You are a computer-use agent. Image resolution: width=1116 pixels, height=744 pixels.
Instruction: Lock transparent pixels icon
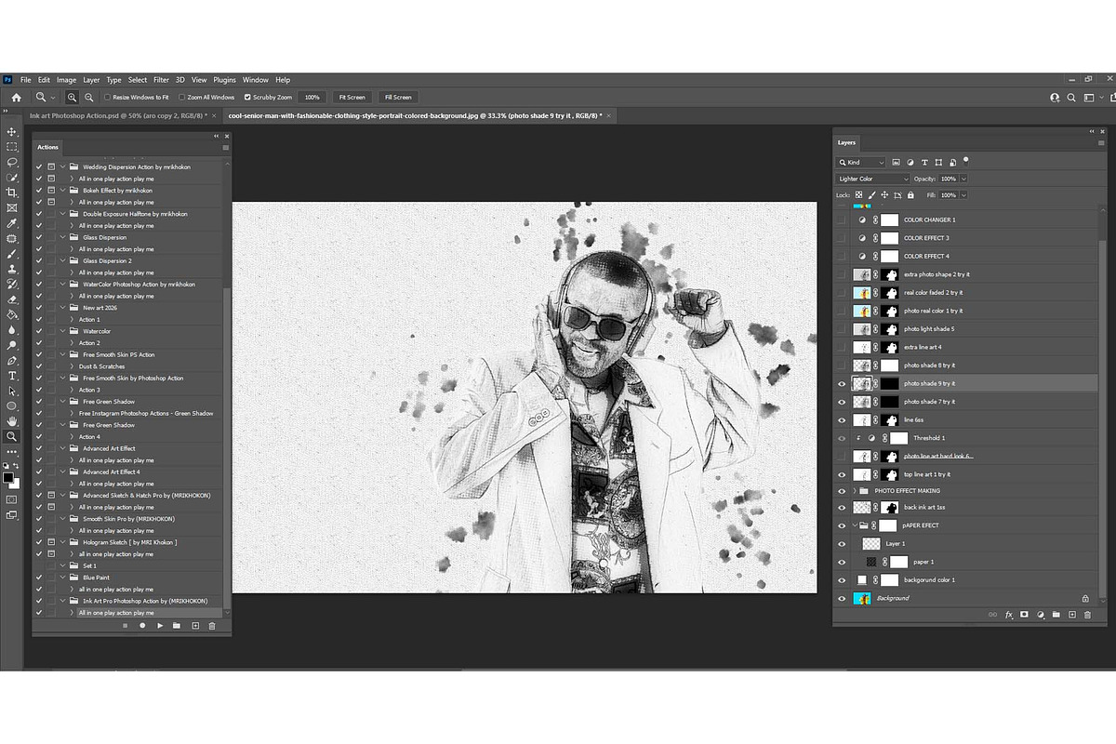tap(858, 195)
